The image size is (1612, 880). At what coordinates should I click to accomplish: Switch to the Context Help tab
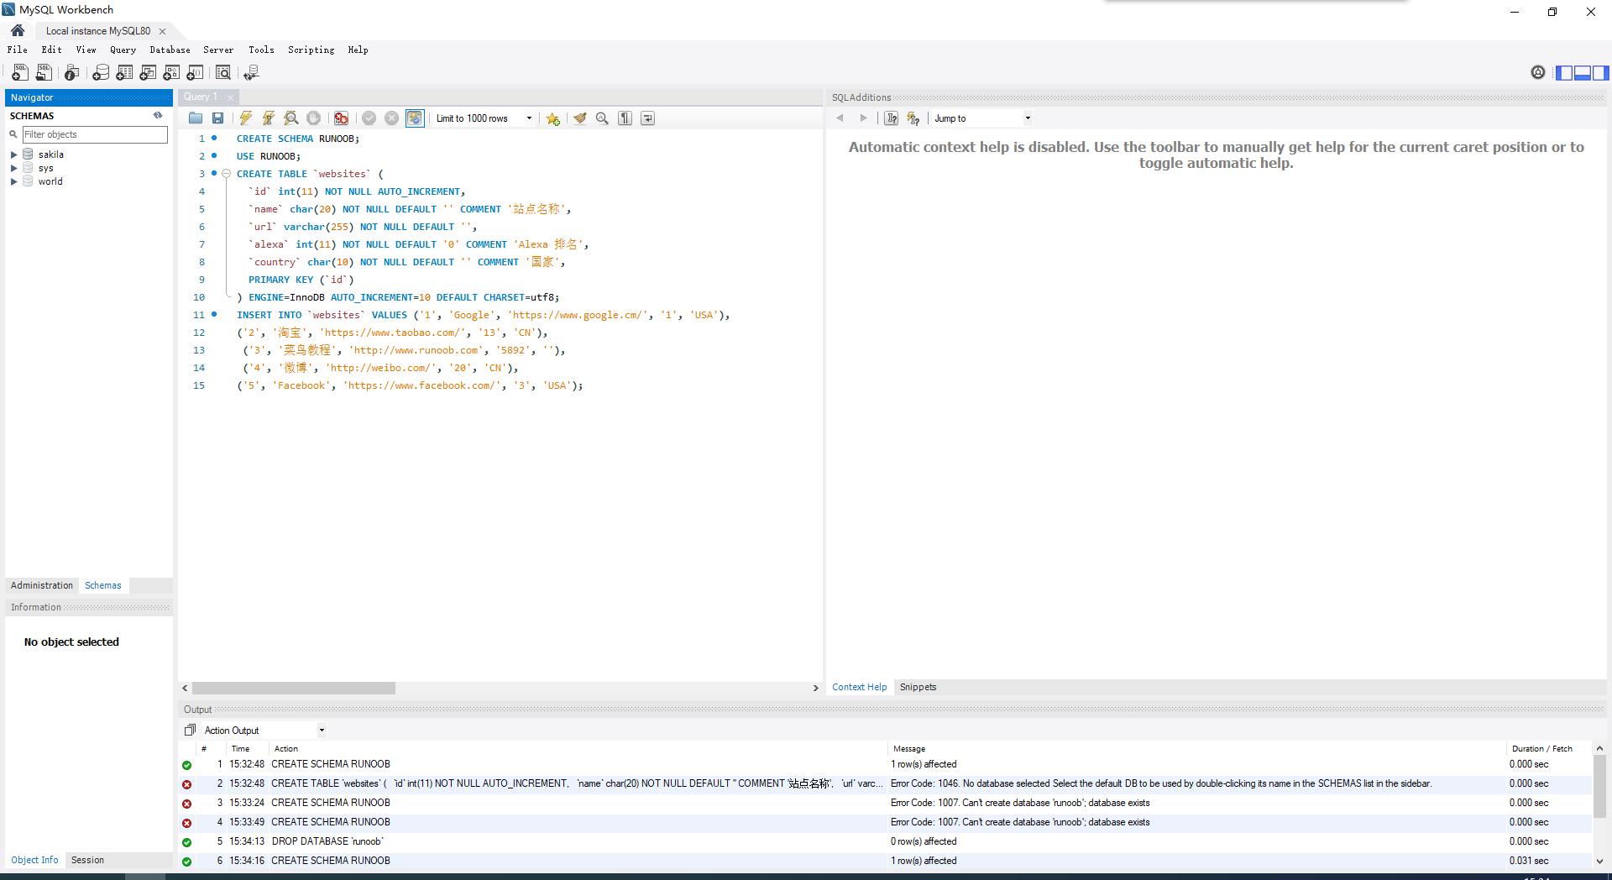point(859,687)
